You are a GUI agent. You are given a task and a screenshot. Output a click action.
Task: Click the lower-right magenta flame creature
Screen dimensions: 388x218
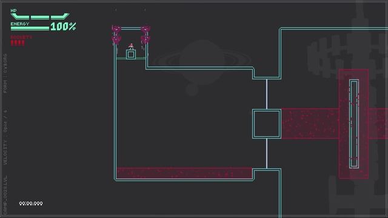pyautogui.click(x=145, y=39)
